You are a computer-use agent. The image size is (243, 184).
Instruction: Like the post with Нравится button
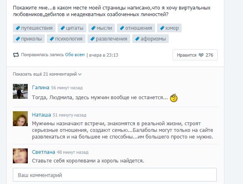(195, 55)
